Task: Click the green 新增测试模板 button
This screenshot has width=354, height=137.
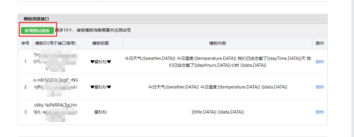Action: 37,31
